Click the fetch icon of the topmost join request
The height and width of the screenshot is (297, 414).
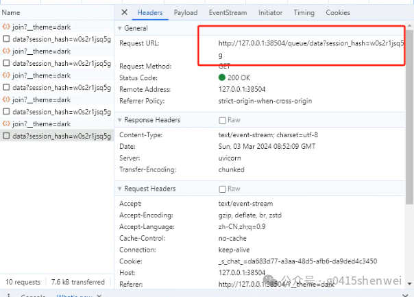[x=6, y=27]
